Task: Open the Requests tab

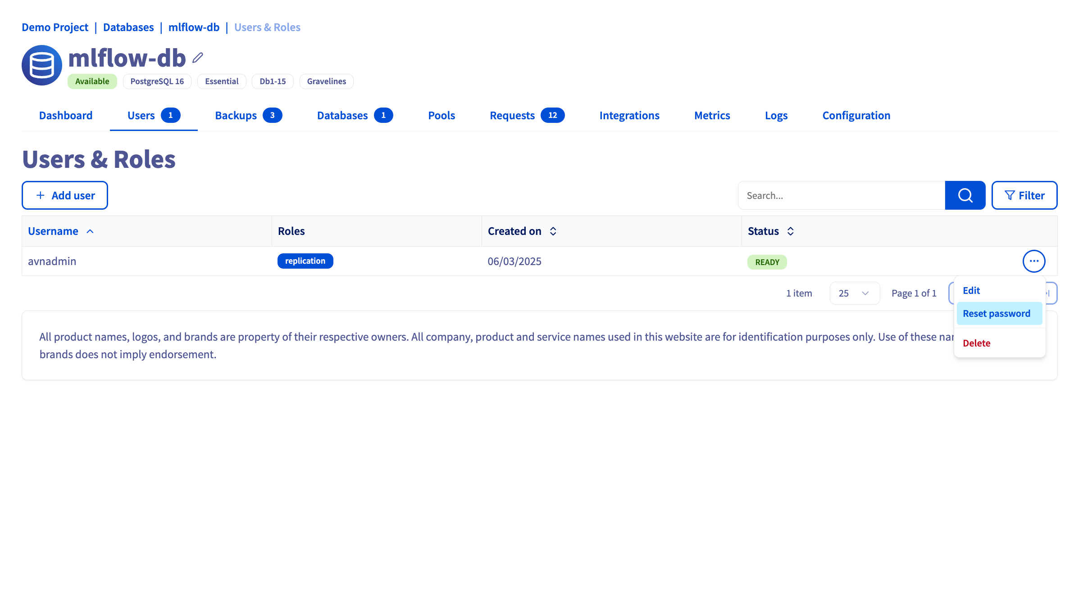Action: coord(527,116)
